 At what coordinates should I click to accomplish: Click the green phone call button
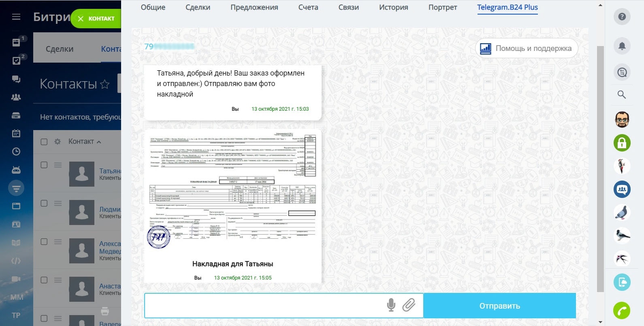pos(622,310)
